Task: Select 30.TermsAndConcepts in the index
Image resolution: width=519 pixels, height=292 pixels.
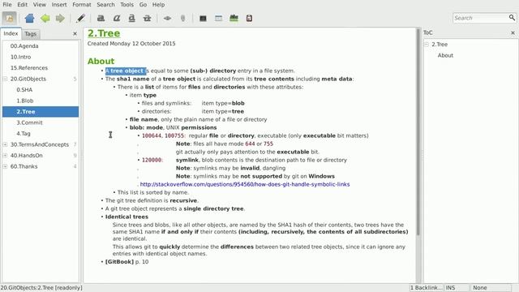Action: pos(40,144)
